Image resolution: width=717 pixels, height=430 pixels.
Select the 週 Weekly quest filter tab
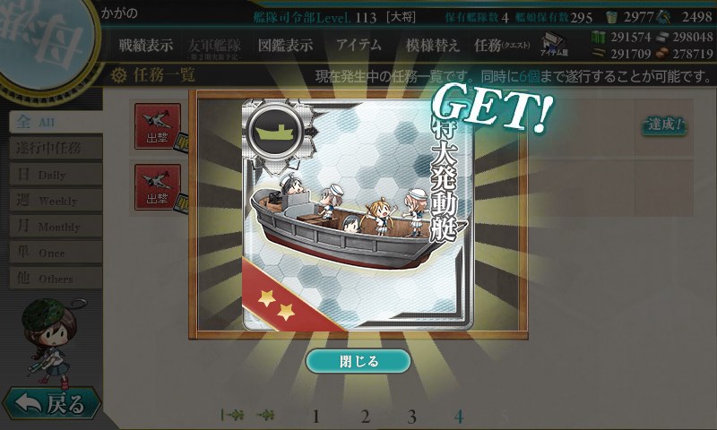pyautogui.click(x=56, y=200)
